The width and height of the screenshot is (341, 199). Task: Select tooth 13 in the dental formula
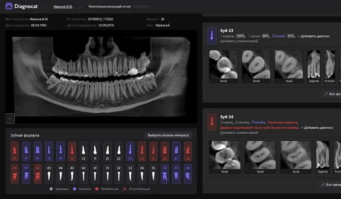pyautogui.click(x=72, y=151)
